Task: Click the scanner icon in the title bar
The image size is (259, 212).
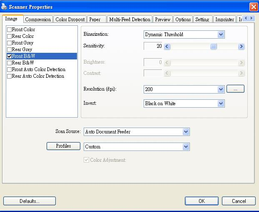Action: point(4,7)
